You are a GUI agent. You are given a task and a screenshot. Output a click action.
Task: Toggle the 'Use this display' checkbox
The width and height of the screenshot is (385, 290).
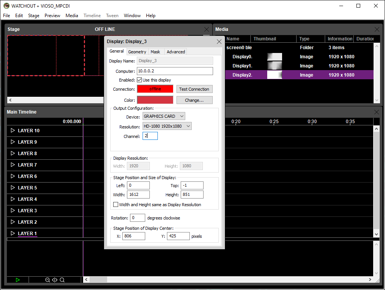point(140,80)
